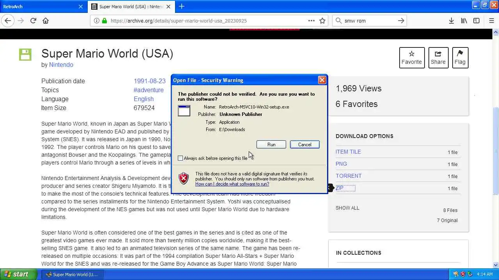The height and width of the screenshot is (280, 499).
Task: Download the ITEM TILE option
Action: pyautogui.click(x=348, y=152)
